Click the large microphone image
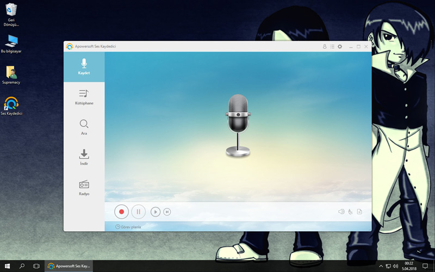Image resolution: width=435 pixels, height=272 pixels. pos(238,126)
